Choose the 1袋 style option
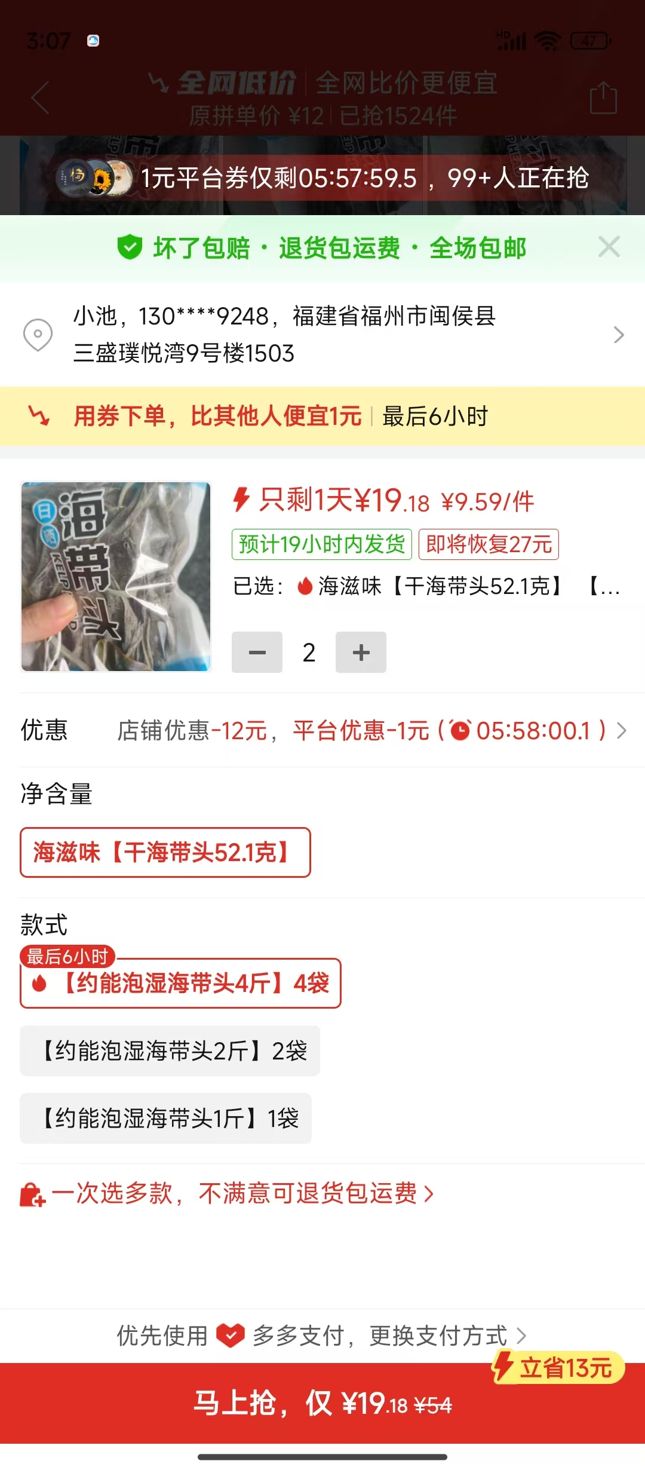 [165, 1118]
